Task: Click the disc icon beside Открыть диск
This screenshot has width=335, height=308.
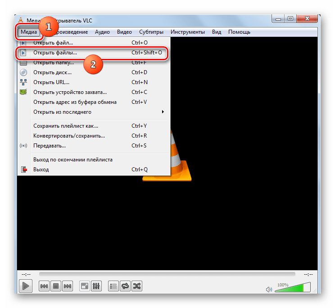Action: 23,72
